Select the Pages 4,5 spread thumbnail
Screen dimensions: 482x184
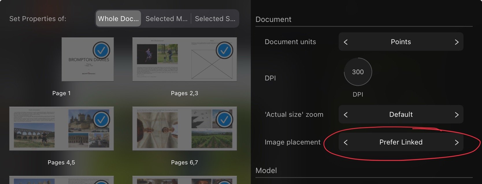pyautogui.click(x=62, y=129)
